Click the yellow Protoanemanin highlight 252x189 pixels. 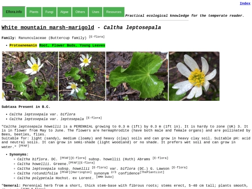coord(23,45)
